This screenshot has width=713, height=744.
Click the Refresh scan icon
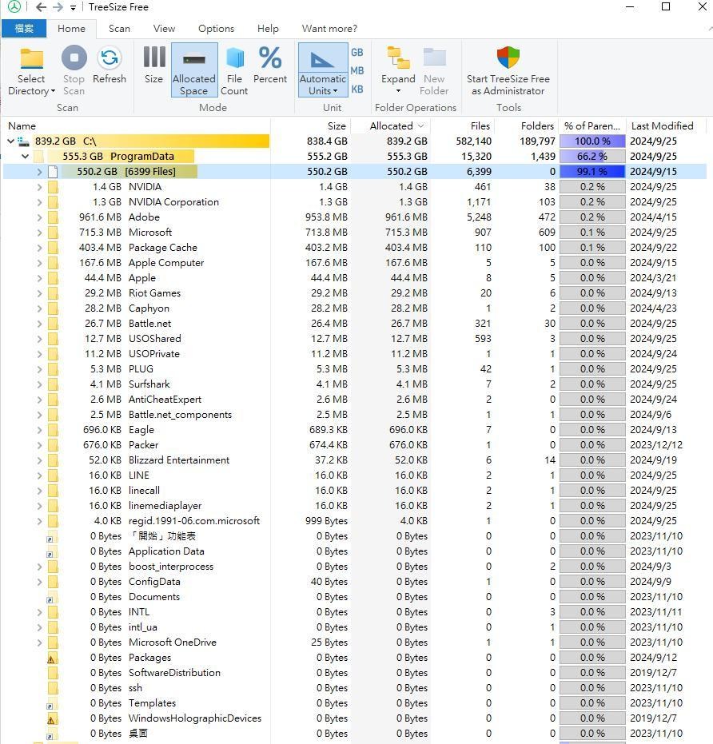[x=110, y=59]
